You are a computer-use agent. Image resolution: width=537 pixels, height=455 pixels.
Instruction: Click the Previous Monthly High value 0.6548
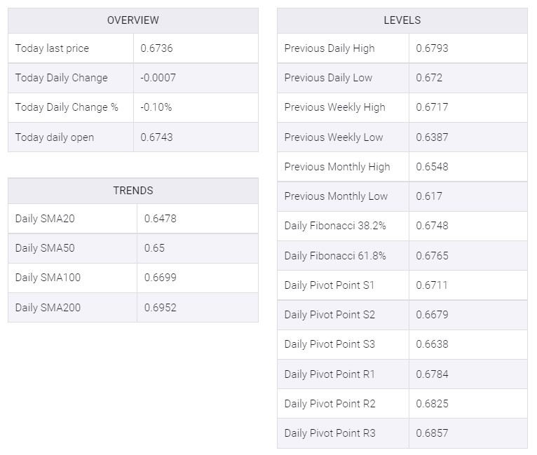432,167
